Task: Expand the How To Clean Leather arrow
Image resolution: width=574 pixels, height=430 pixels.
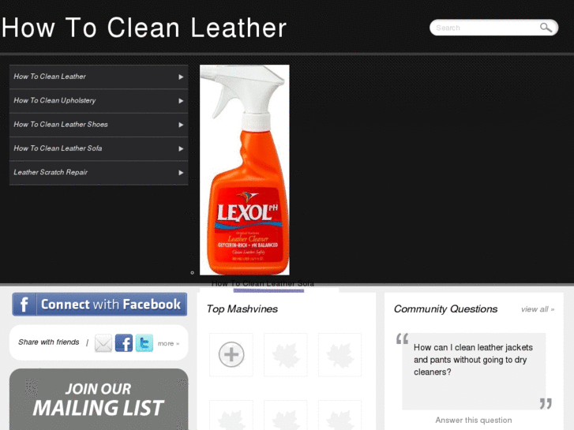Action: (x=181, y=77)
